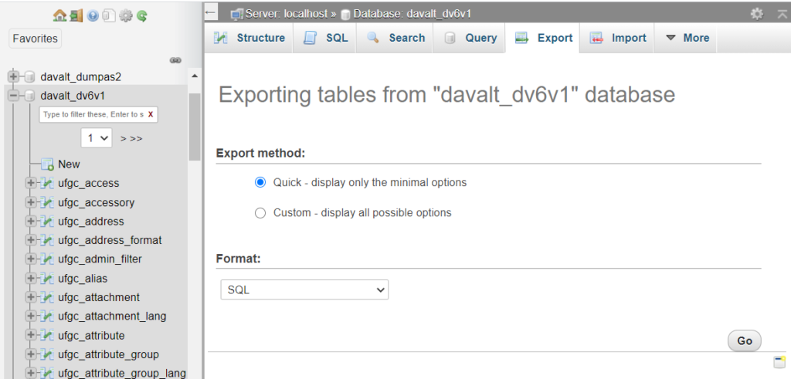Collapse the davalt_dv6v1 database node
The image size is (791, 379).
(x=14, y=96)
